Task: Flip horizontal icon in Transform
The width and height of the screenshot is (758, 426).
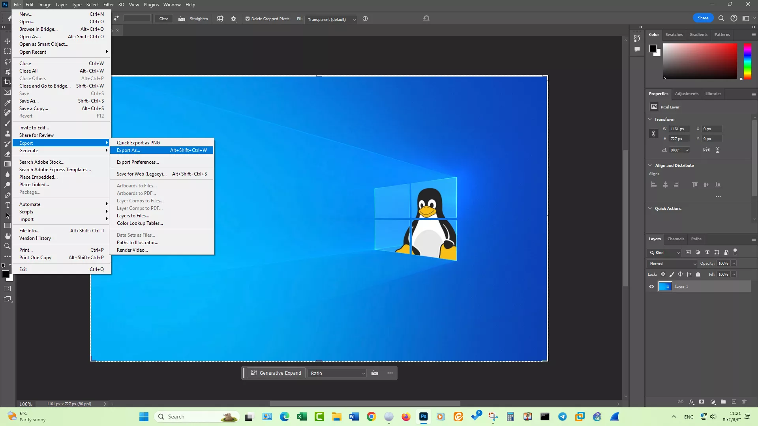Action: 706,150
